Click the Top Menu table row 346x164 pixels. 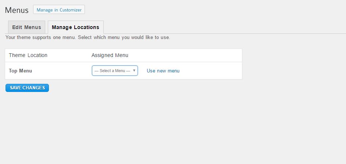(x=123, y=71)
